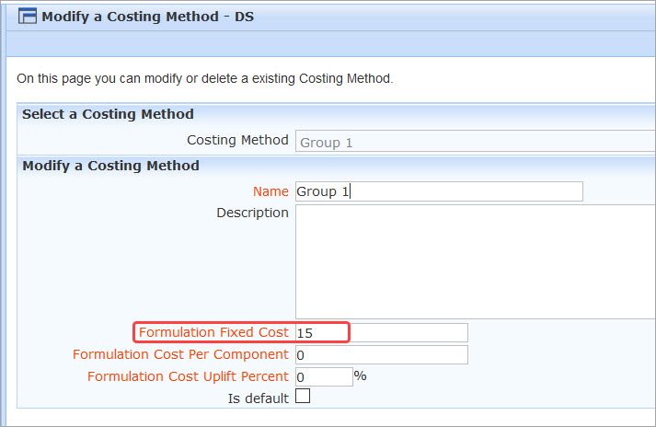656x427 pixels.
Task: Click the Formulation Cost Per Component field
Action: click(x=382, y=355)
